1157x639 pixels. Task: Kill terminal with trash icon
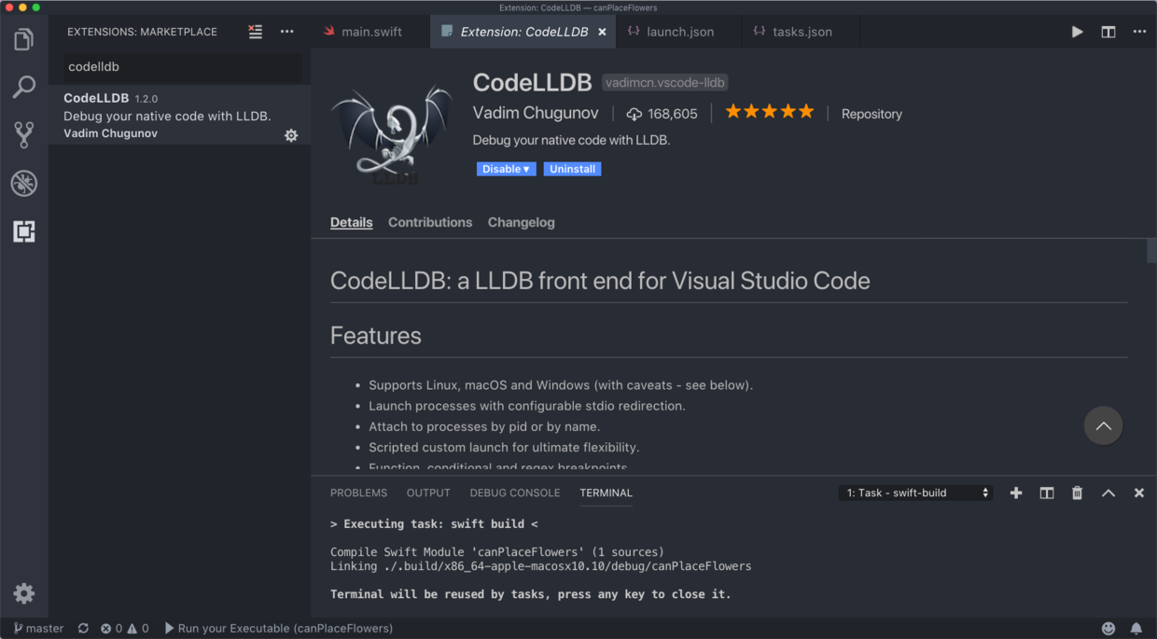tap(1077, 493)
